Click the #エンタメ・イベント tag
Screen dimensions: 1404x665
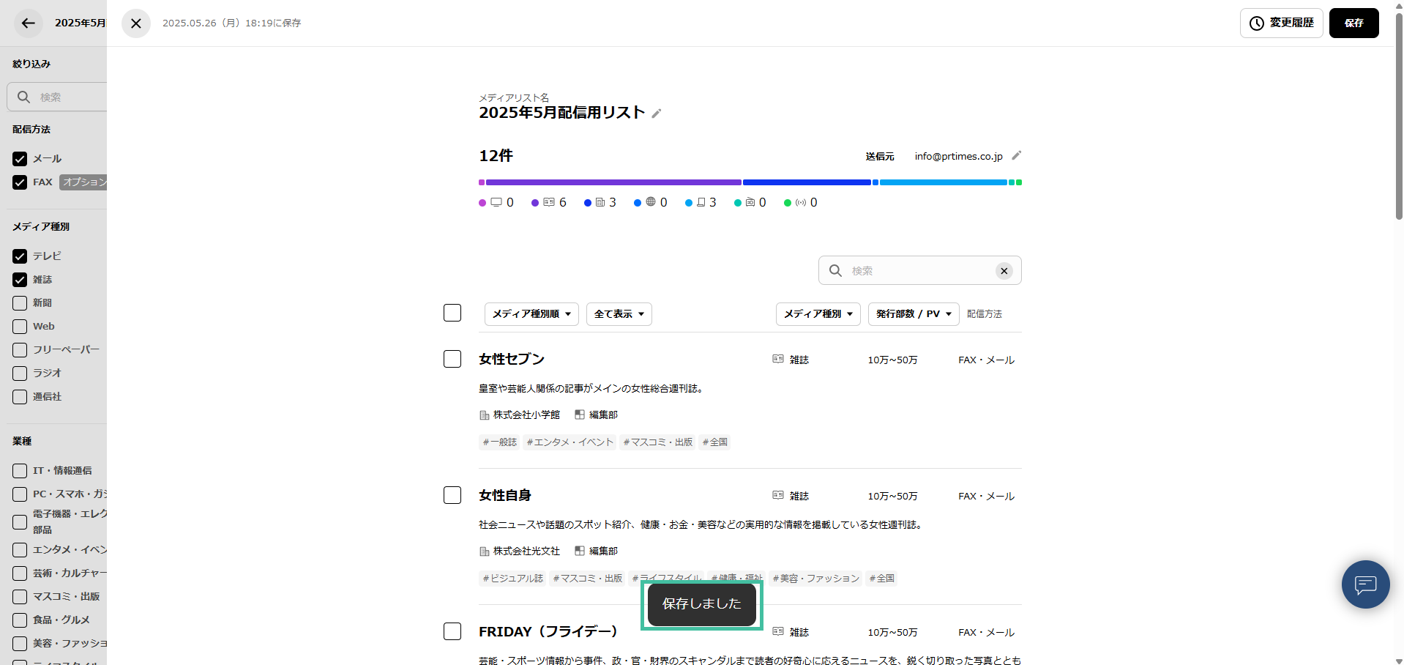570,442
